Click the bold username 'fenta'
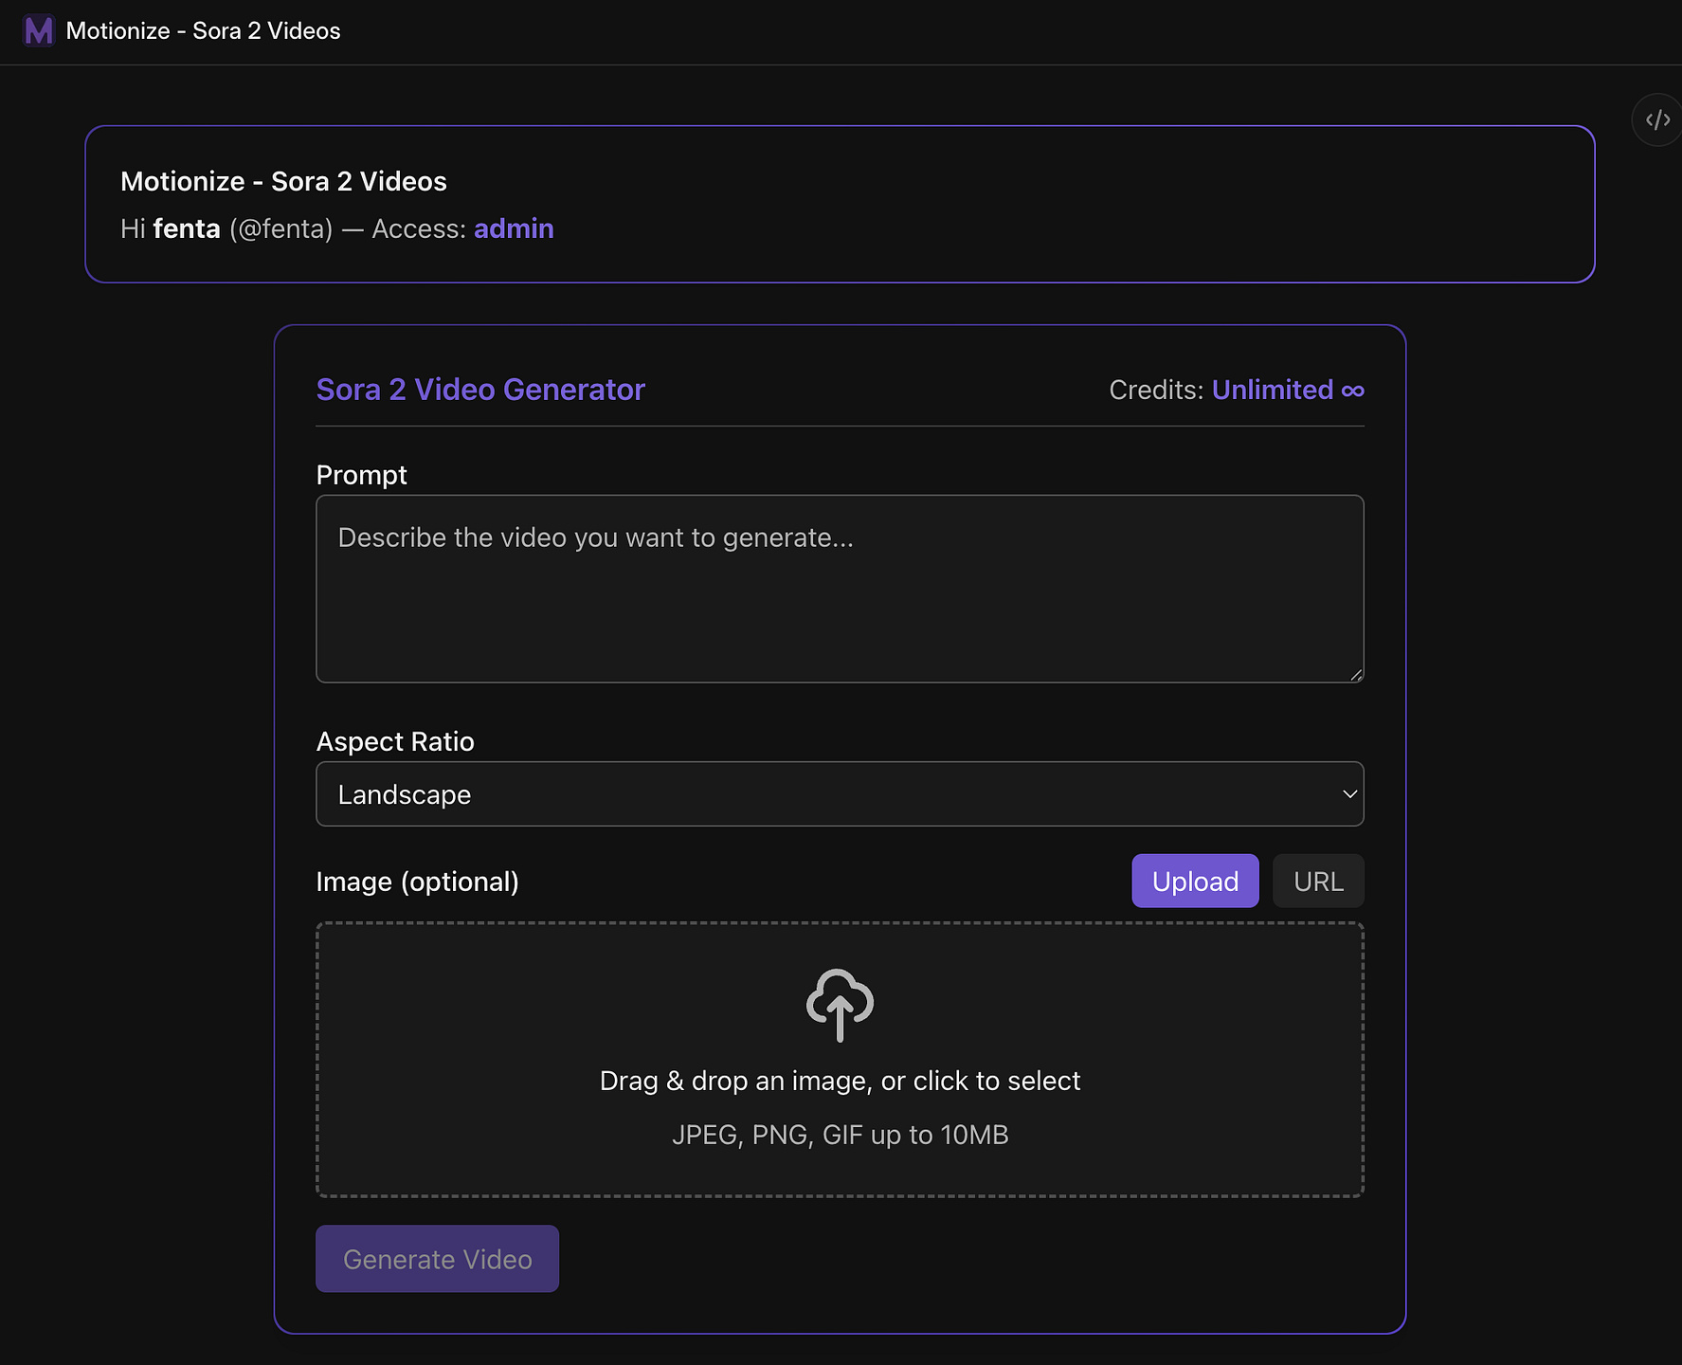1682x1365 pixels. pos(187,229)
